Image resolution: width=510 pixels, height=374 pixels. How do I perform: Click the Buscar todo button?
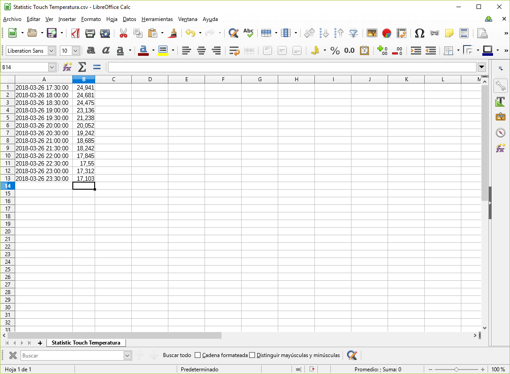(177, 355)
